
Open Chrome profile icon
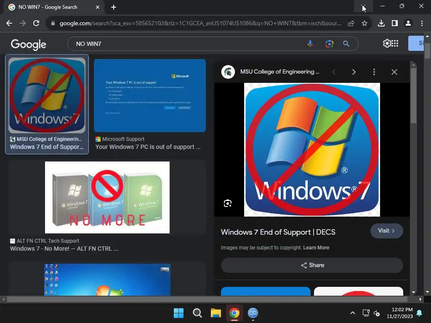click(x=408, y=24)
